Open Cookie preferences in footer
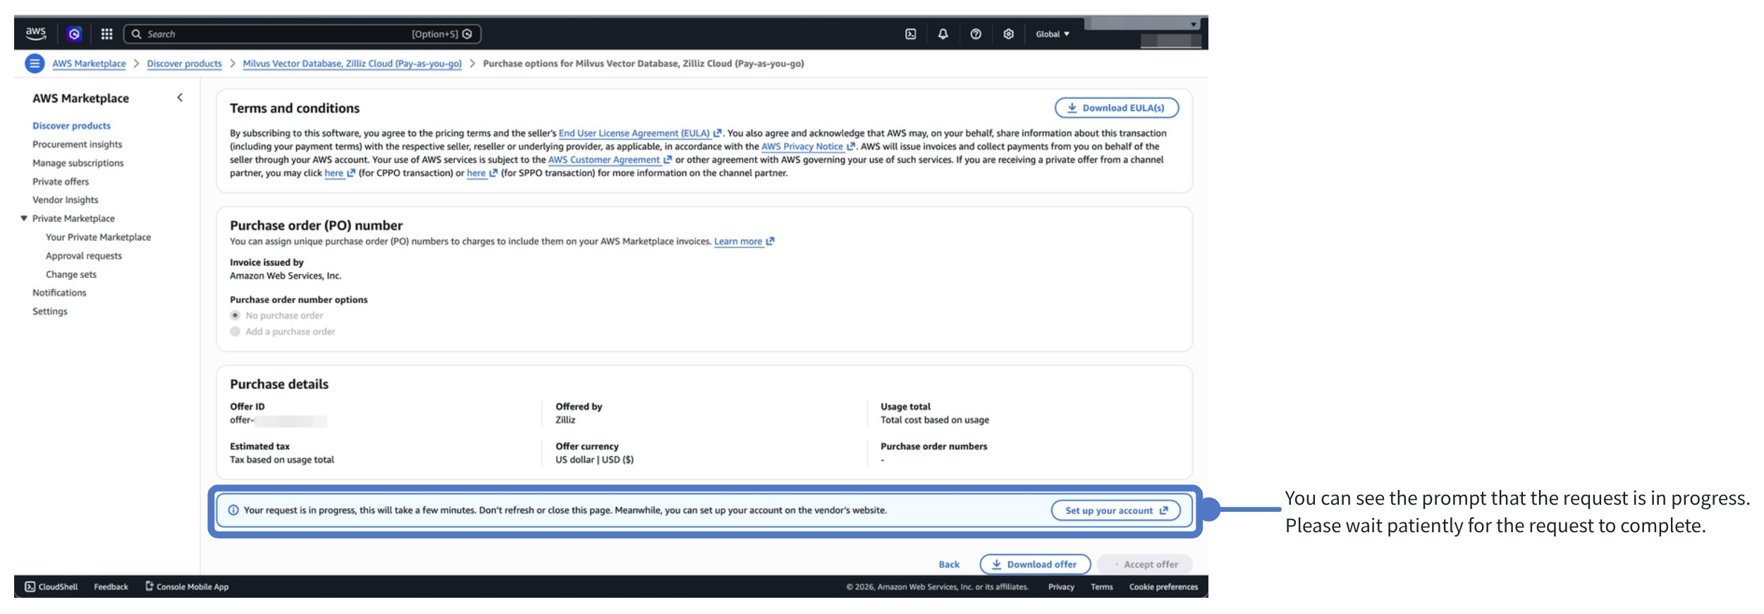Screen dimensions: 1764x614 tap(1163, 587)
